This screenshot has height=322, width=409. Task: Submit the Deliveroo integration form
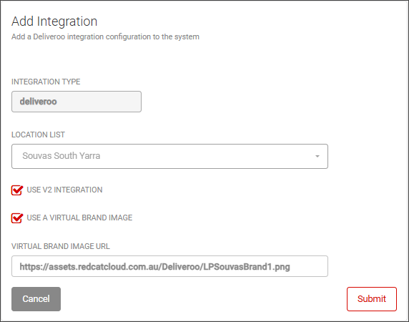coord(372,299)
